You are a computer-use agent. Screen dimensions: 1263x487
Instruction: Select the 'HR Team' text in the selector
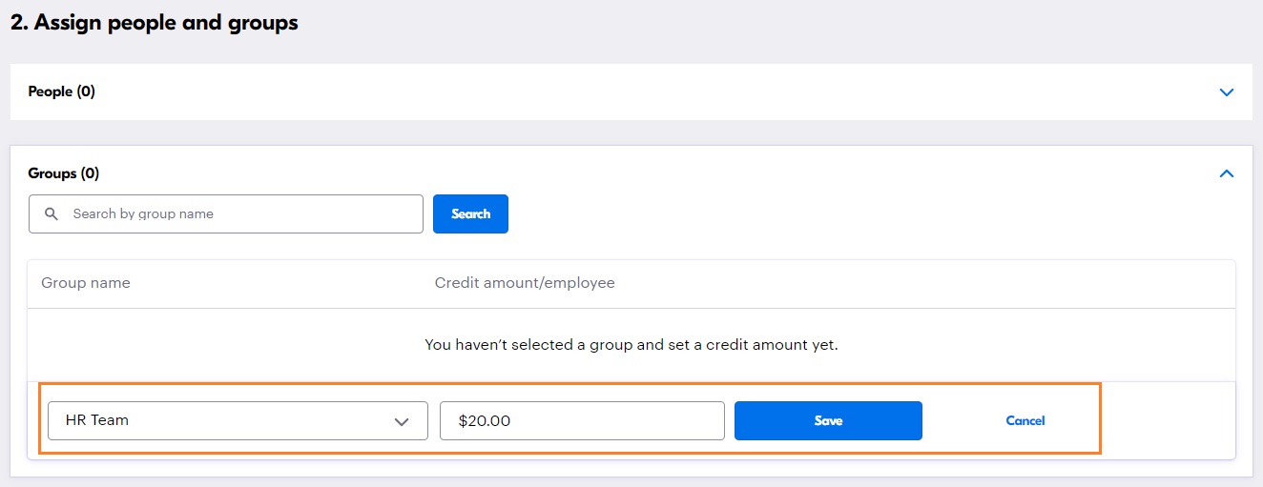pos(97,420)
